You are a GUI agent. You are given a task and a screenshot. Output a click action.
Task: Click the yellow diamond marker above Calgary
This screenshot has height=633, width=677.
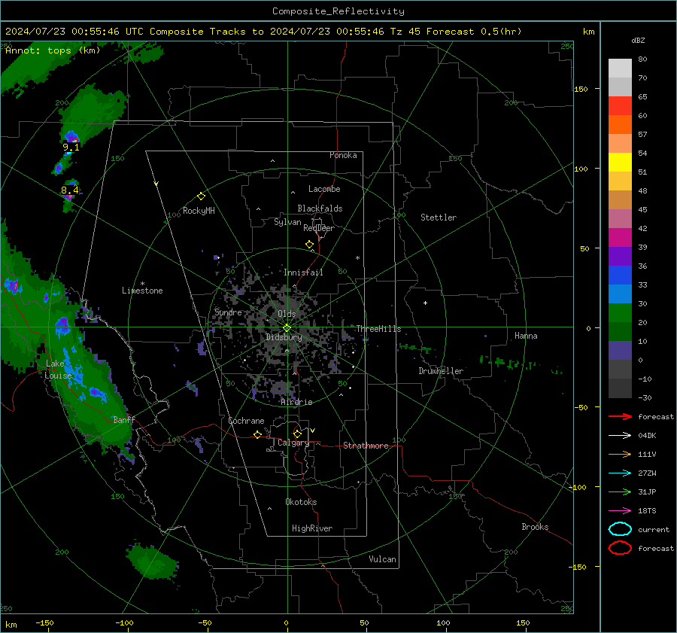[x=297, y=434]
